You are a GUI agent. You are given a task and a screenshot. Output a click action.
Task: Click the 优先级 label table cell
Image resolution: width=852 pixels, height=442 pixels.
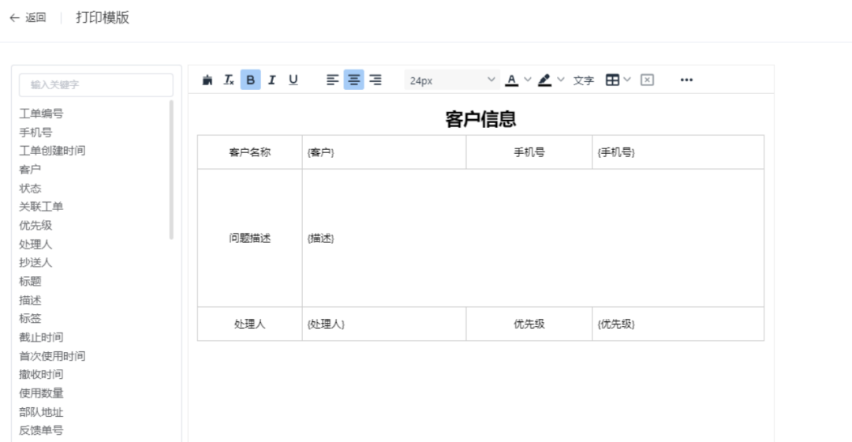529,324
